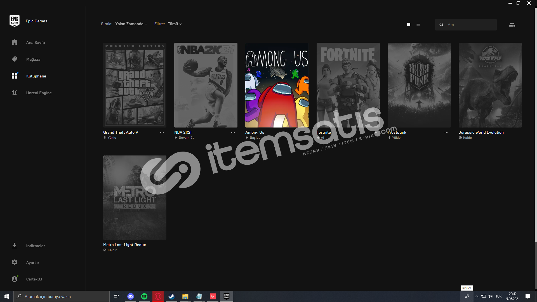537x302 pixels.
Task: Open Fortnite cover thumbnail
Action: pyautogui.click(x=348, y=85)
